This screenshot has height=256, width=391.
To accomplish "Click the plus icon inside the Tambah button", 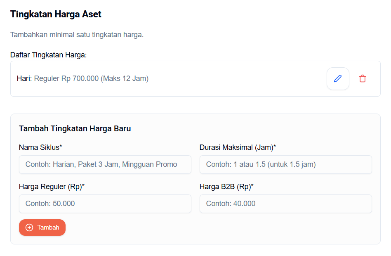I will 29,228.
